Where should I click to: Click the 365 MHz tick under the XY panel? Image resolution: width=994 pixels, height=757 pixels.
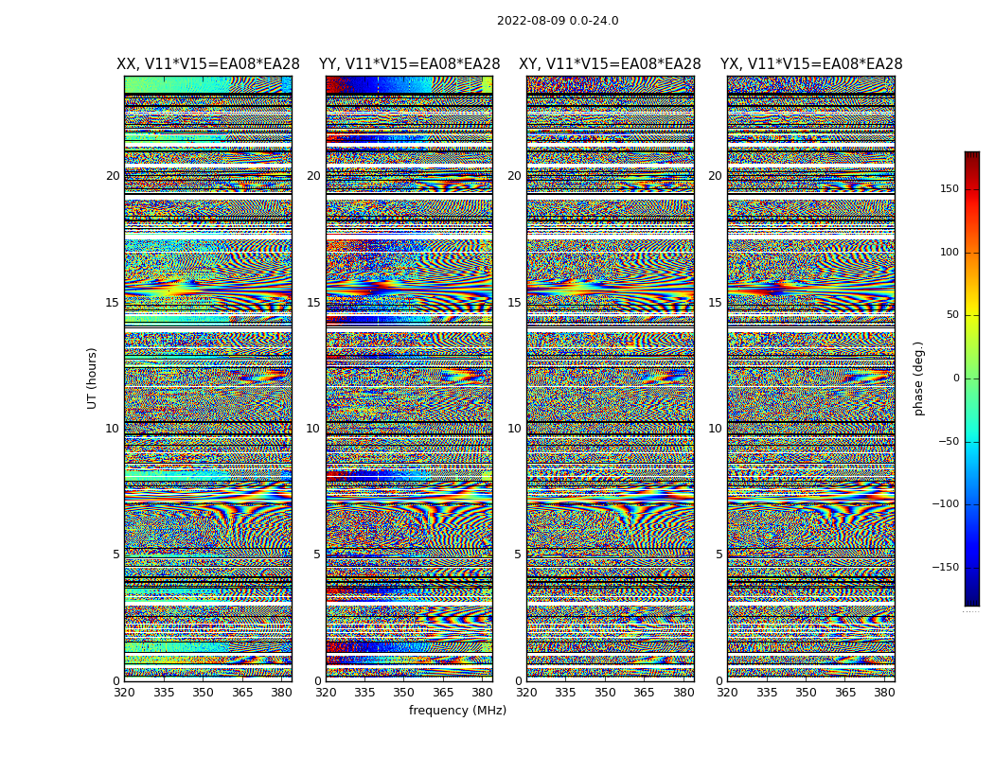(644, 693)
